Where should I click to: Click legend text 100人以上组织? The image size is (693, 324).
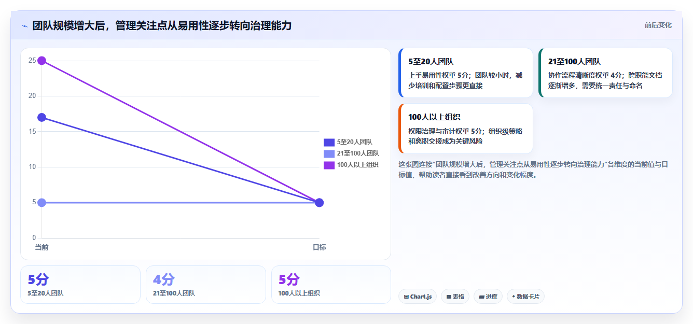tap(357, 165)
